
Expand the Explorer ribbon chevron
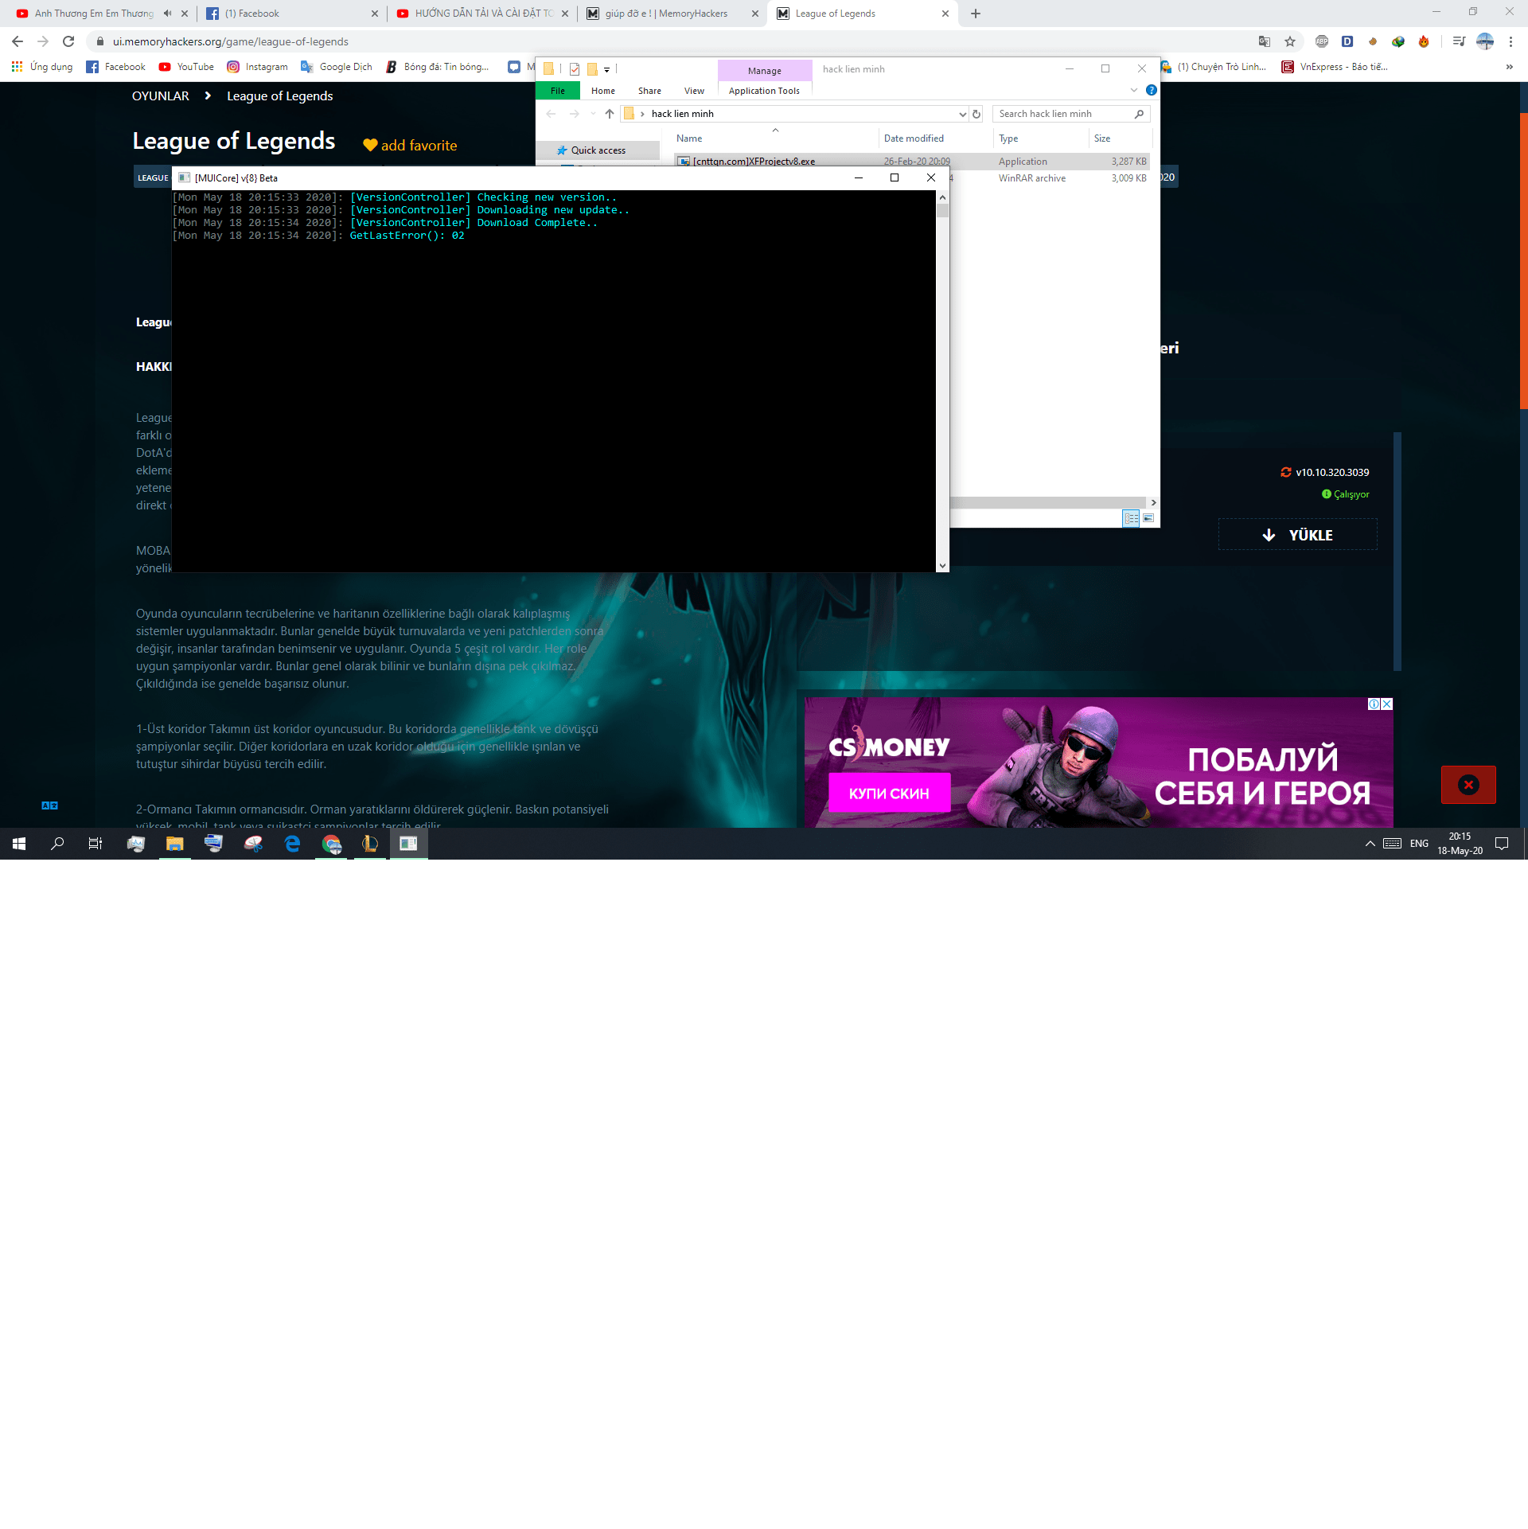coord(1134,90)
